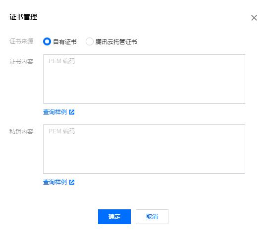The image size is (267, 234).
Task: Focus the 私钥内容 PEM text area
Action: (x=144, y=149)
